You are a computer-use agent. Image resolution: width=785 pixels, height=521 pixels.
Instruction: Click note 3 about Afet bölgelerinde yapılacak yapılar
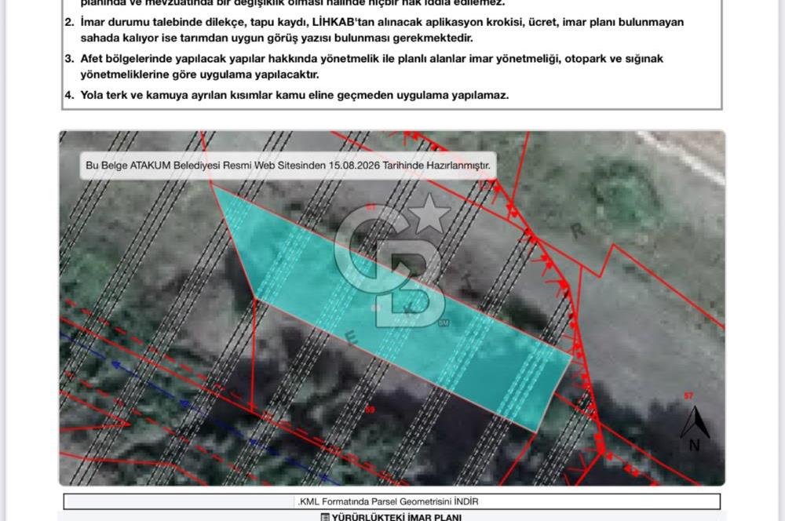(x=364, y=67)
